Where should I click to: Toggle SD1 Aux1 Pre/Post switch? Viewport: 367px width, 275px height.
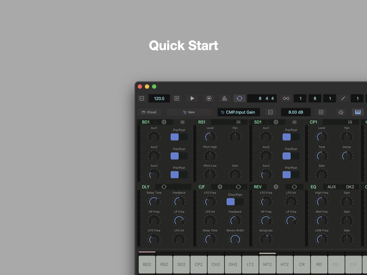291,137
